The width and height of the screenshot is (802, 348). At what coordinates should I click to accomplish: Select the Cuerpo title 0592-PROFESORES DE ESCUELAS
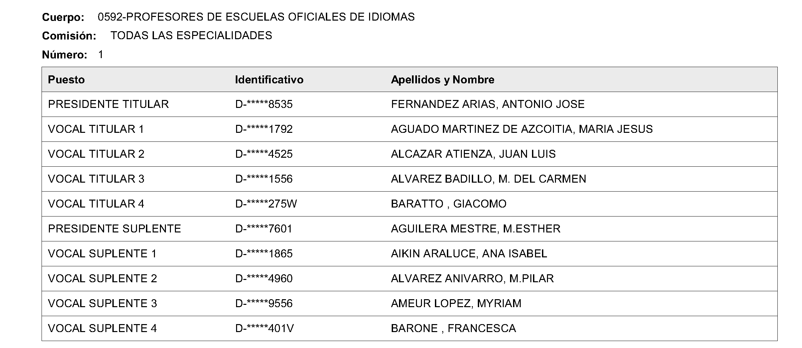(256, 17)
